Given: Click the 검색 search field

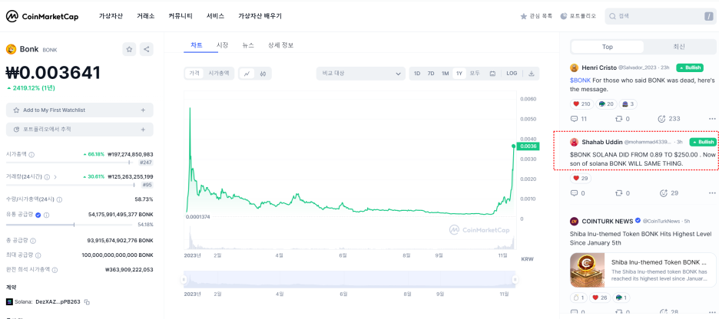Looking at the screenshot, I should 659,16.
